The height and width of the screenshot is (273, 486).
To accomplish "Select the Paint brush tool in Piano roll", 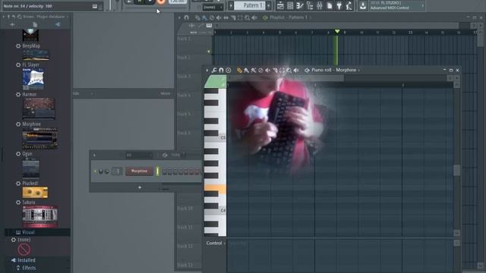I will point(246,71).
